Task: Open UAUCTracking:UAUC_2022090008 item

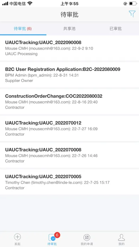Action: [69, 48]
